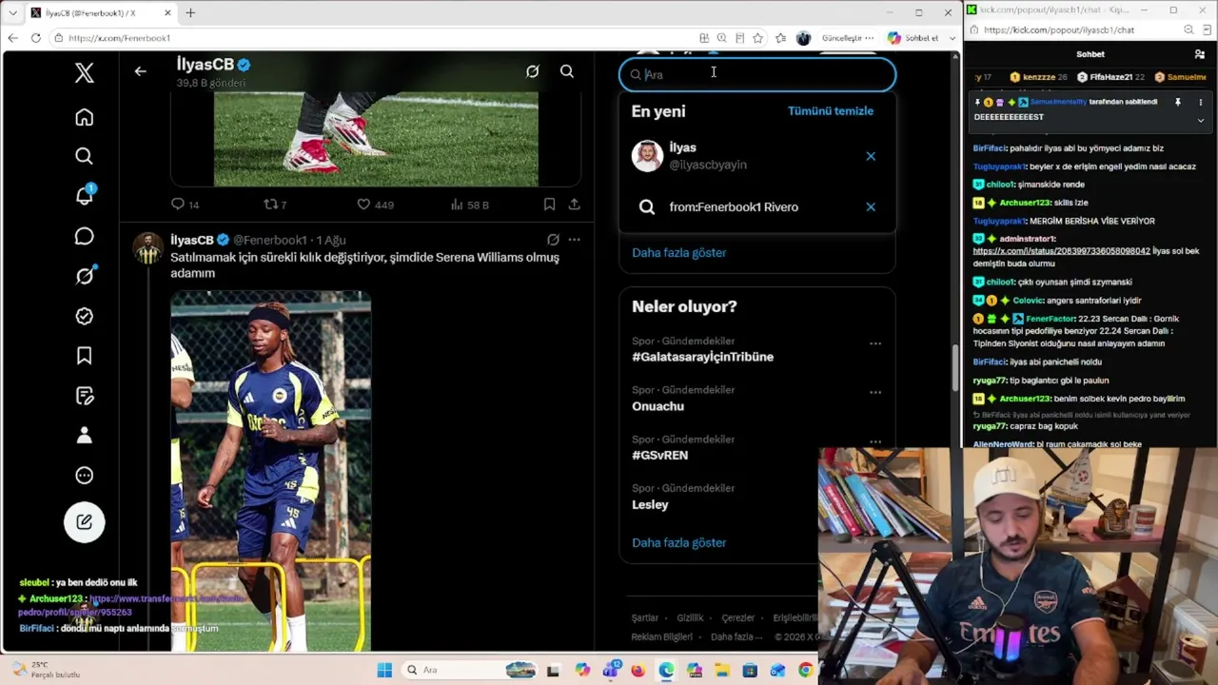This screenshot has width=1218, height=685.
Task: Expand the chevron next to Sohbet et
Action: pos(951,38)
